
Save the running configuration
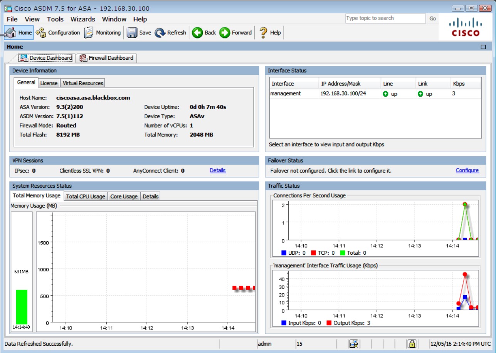[140, 33]
